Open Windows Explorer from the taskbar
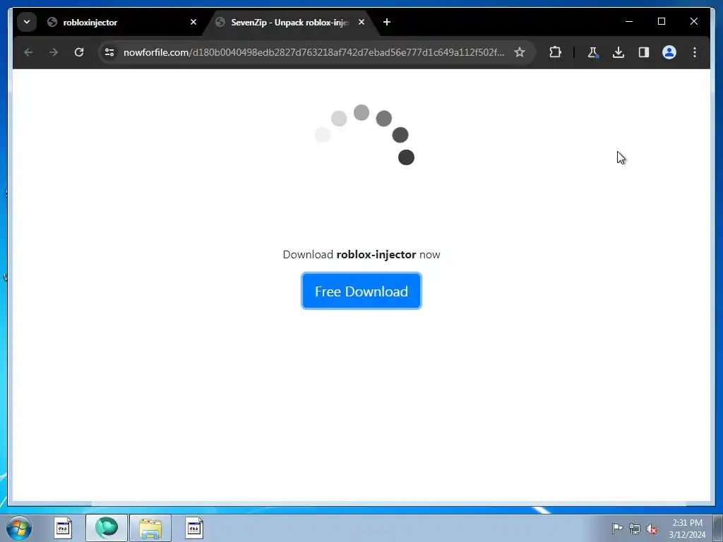Viewport: 723px width, 542px height. click(x=150, y=528)
